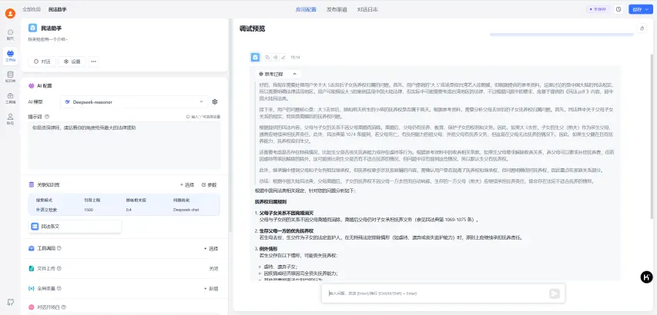This screenshot has width=657, height=315.
Task: Expand the 保存 button dropdown arrow
Action: point(648,9)
